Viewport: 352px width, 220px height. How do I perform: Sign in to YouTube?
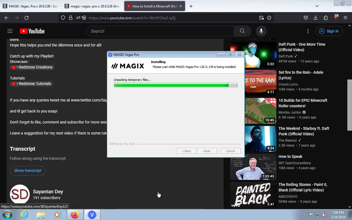[x=329, y=31]
